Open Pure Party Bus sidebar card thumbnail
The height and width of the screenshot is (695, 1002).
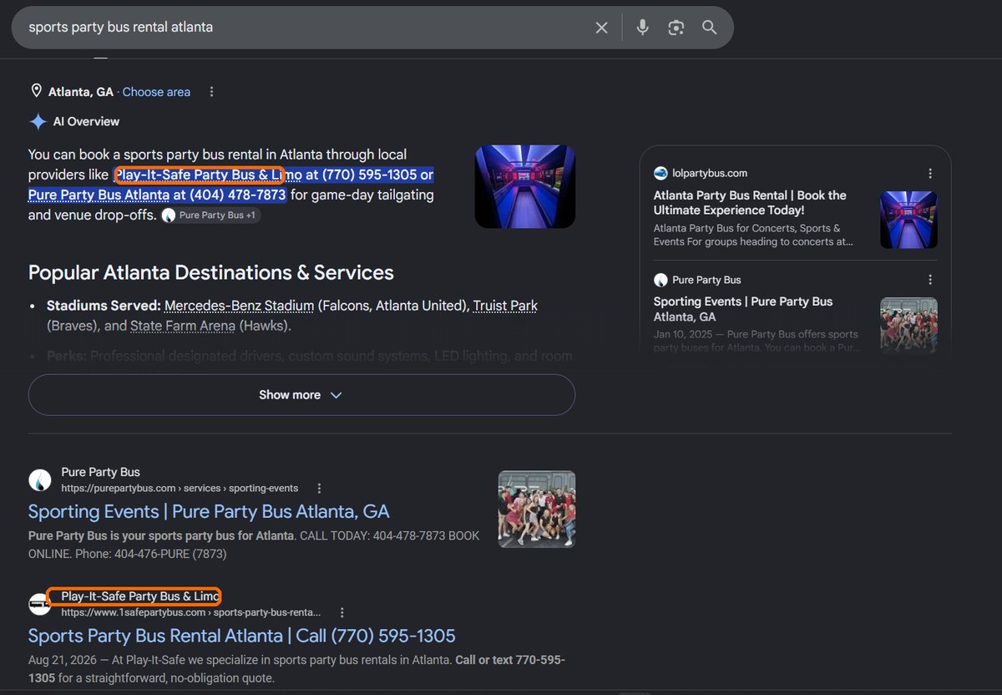(x=908, y=326)
